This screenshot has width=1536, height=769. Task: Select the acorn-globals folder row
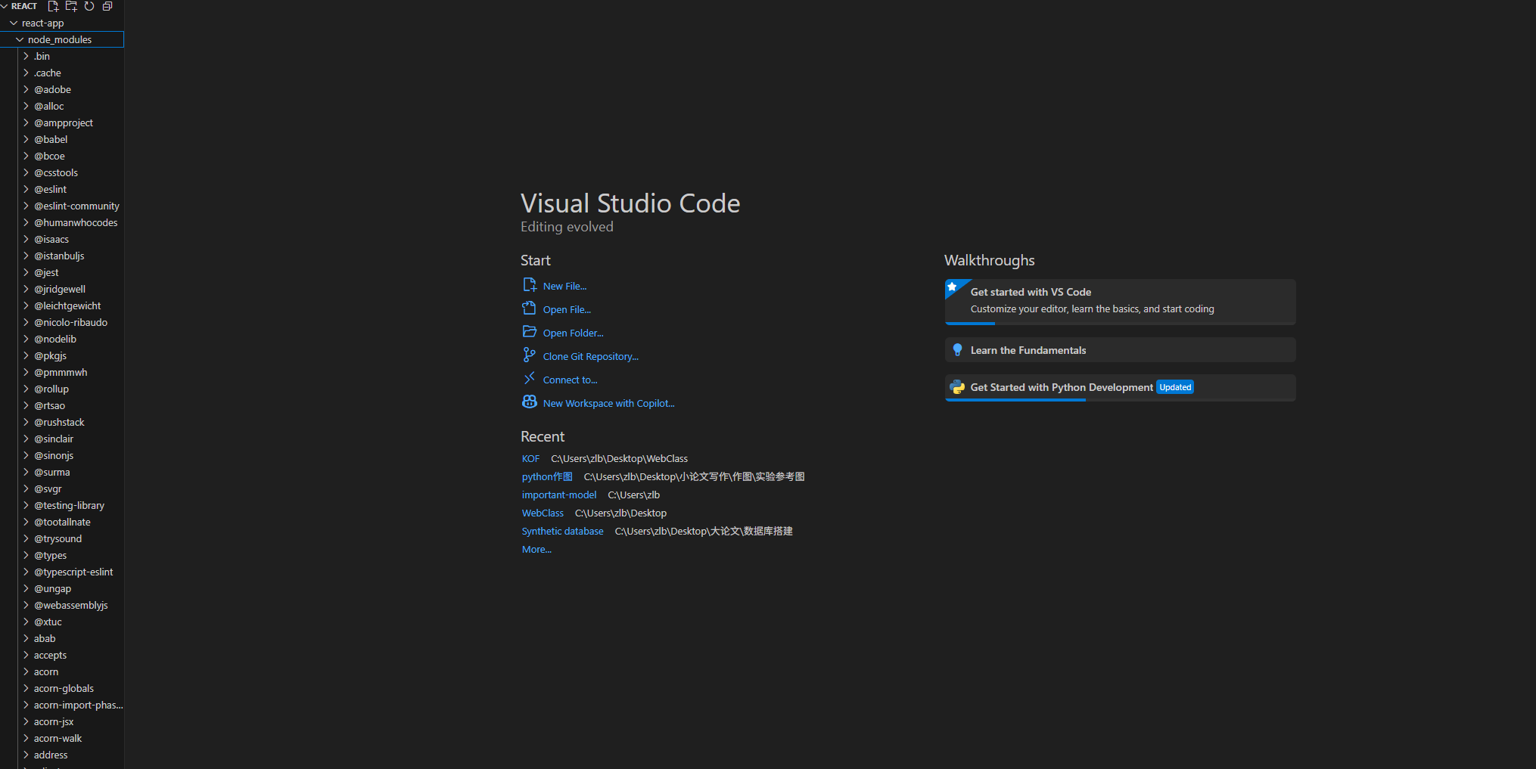point(62,688)
